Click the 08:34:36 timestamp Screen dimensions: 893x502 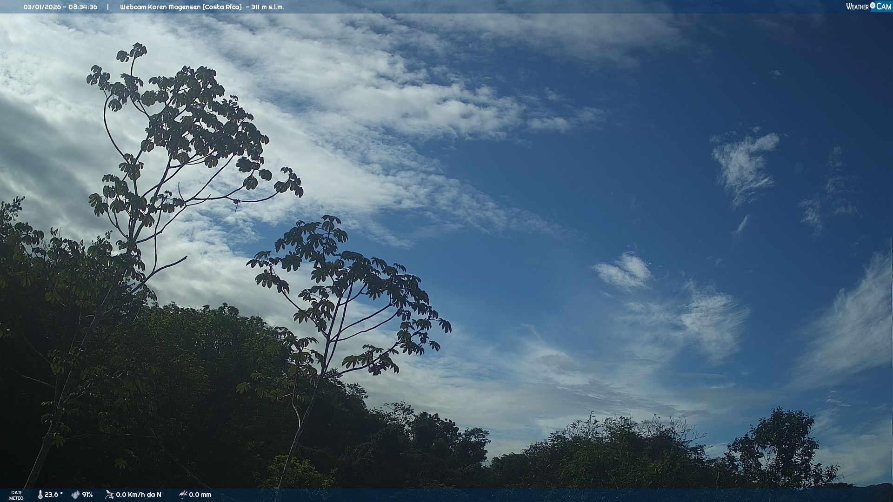[x=83, y=7]
